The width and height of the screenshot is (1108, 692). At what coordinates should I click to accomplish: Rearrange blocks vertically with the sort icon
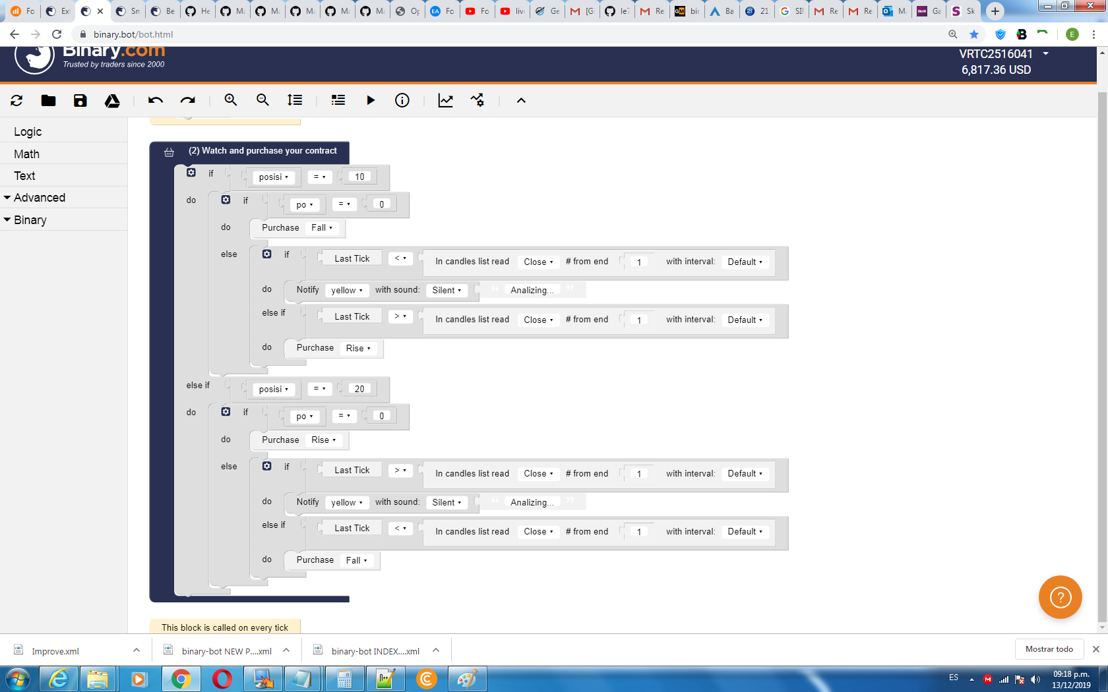click(294, 100)
